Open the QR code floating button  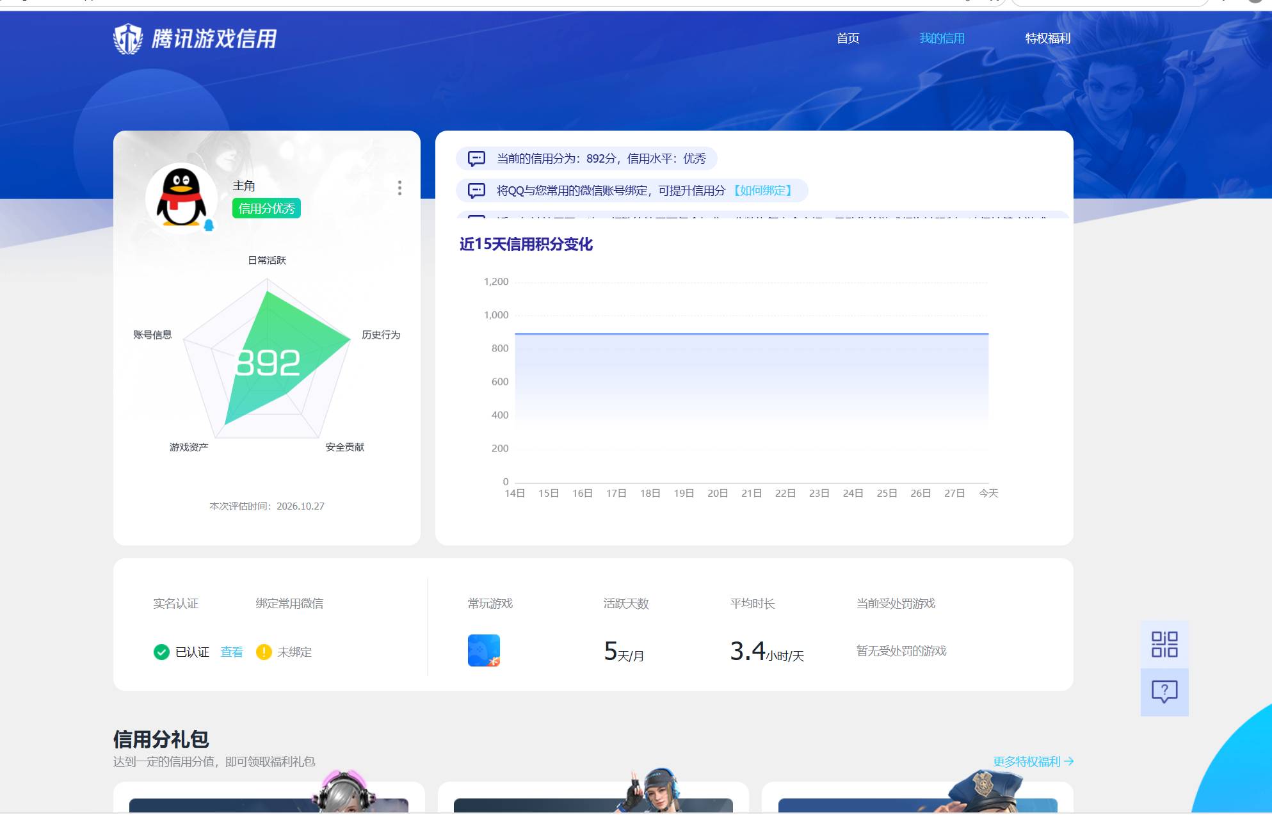coord(1164,644)
